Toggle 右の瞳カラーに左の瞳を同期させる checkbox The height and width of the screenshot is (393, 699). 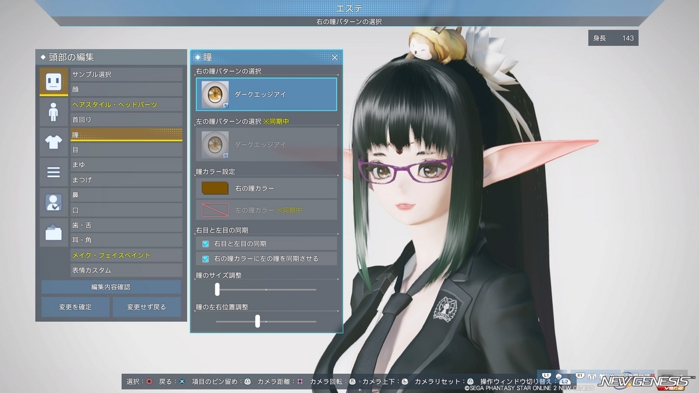pyautogui.click(x=206, y=259)
